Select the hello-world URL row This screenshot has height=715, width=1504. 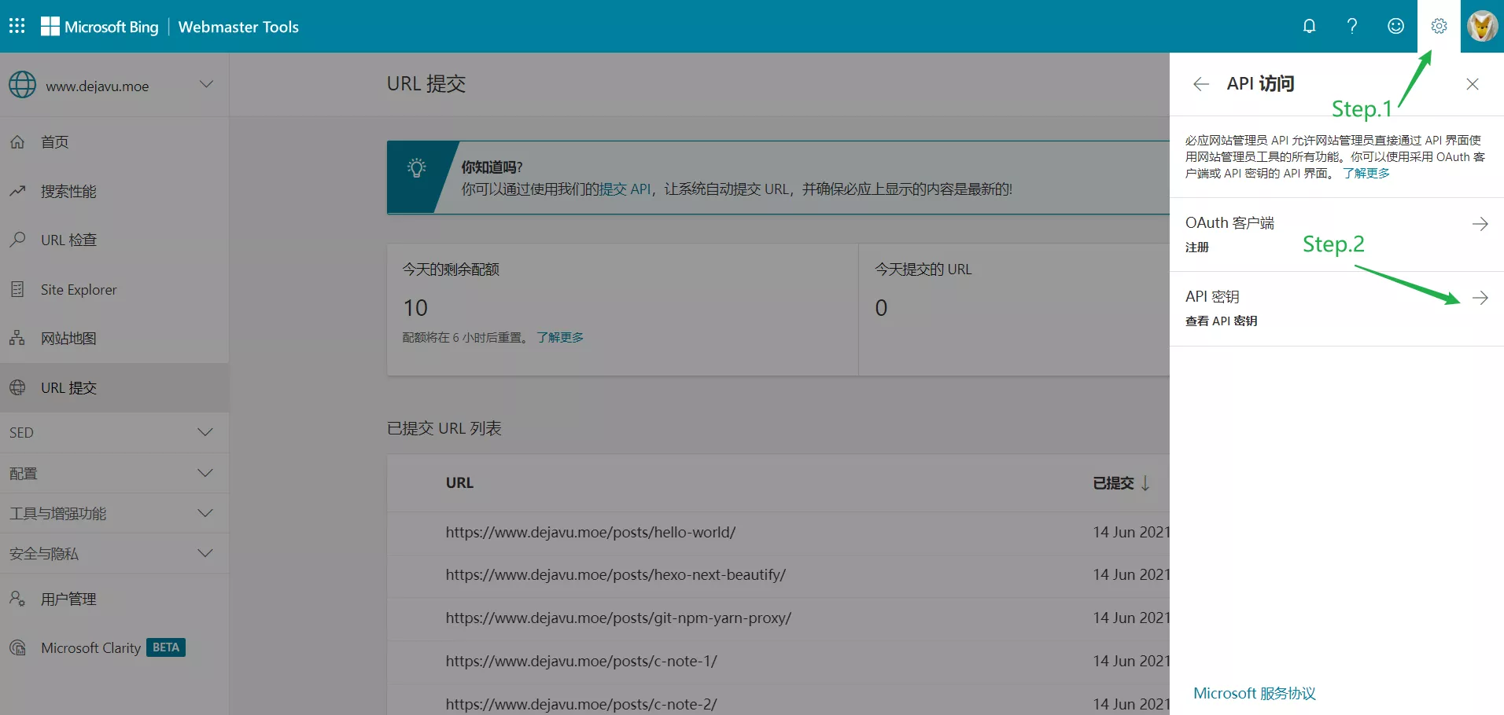(x=779, y=533)
